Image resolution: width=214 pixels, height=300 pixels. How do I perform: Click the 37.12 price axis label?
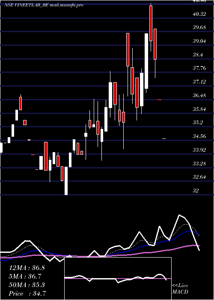pos(199,82)
